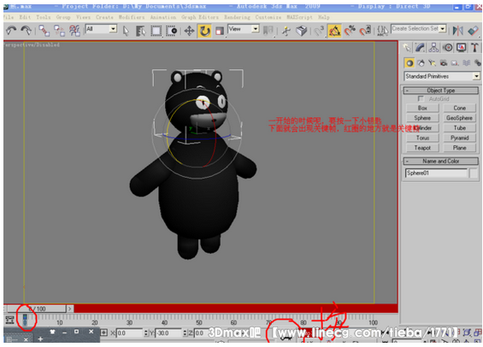Viewport: 483px width, 347px height.
Task: Toggle the Spinner Snap icon
Action: pyautogui.click(x=365, y=31)
